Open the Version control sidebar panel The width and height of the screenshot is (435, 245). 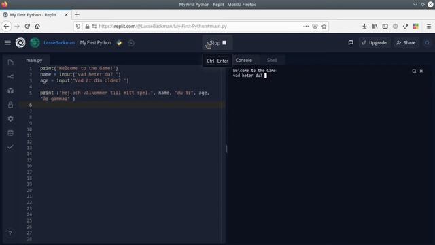pyautogui.click(x=11, y=76)
